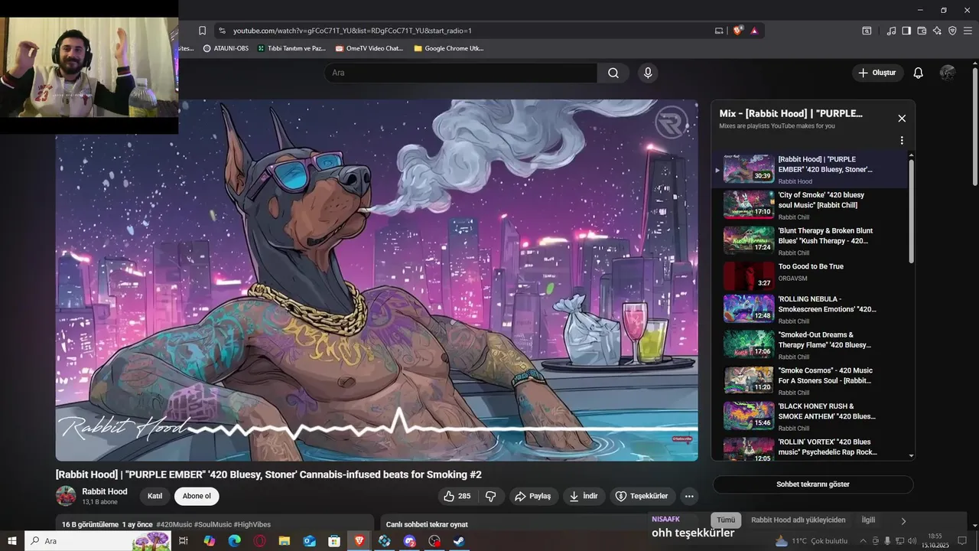Click the Teşekkürler thanks button
979x551 pixels.
[643, 496]
